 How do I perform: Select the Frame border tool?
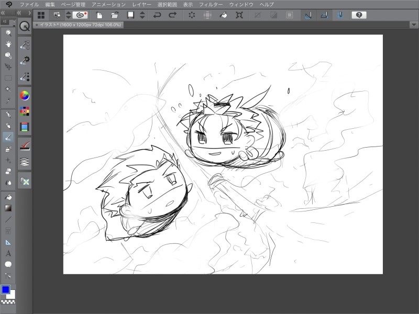(8, 231)
